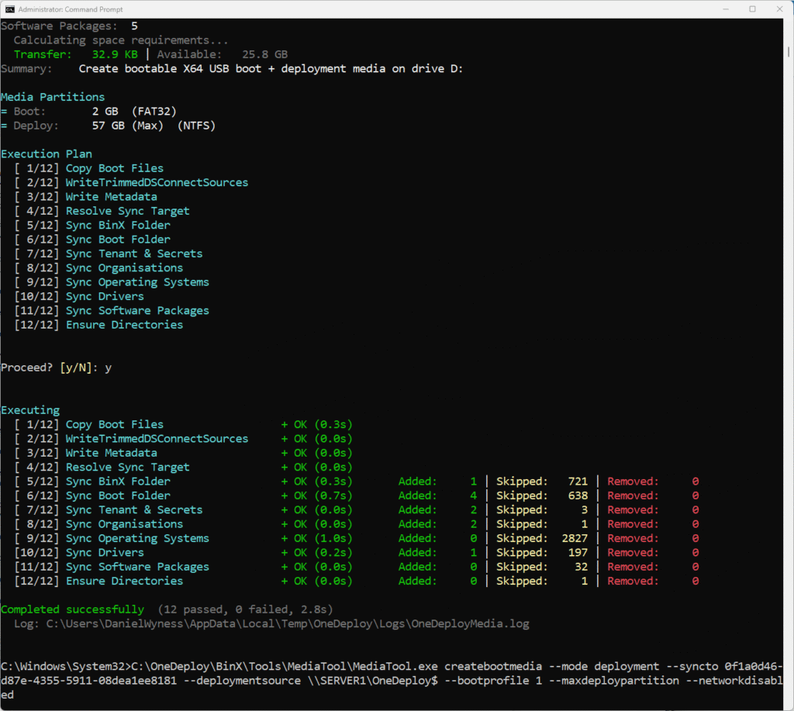The image size is (794, 711).
Task: Click the 'OK (1.0s)' status for Sync Operating Systems
Action: pos(323,538)
